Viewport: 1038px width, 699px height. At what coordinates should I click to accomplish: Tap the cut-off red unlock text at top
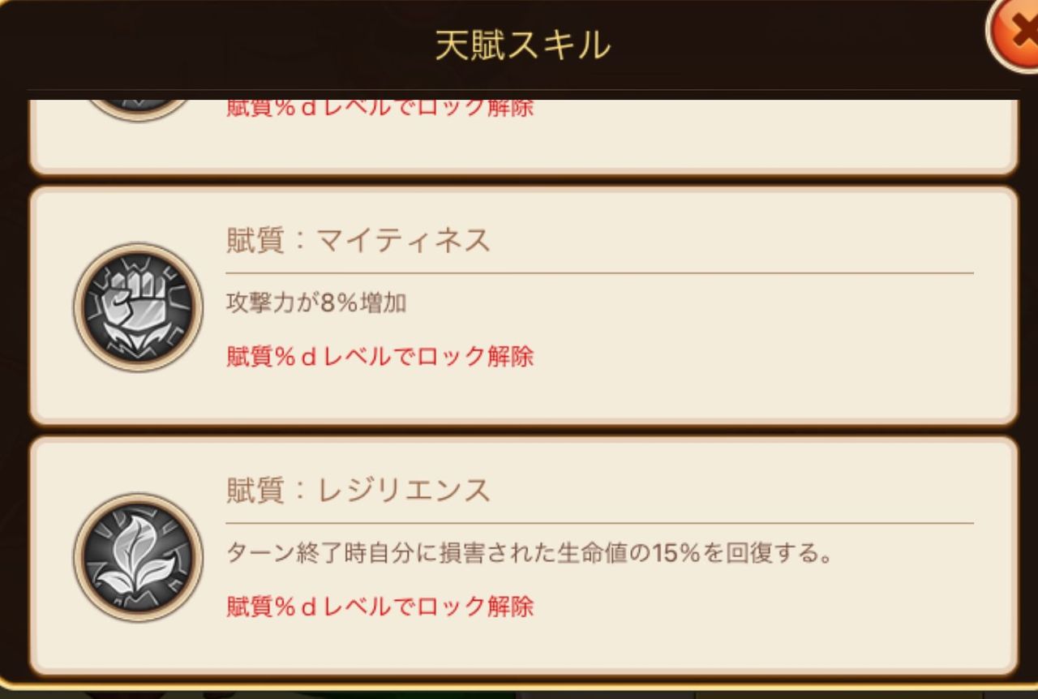[380, 109]
